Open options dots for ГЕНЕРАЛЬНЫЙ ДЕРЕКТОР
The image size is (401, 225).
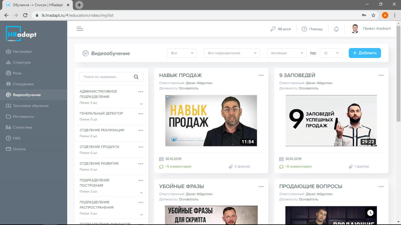point(141,114)
